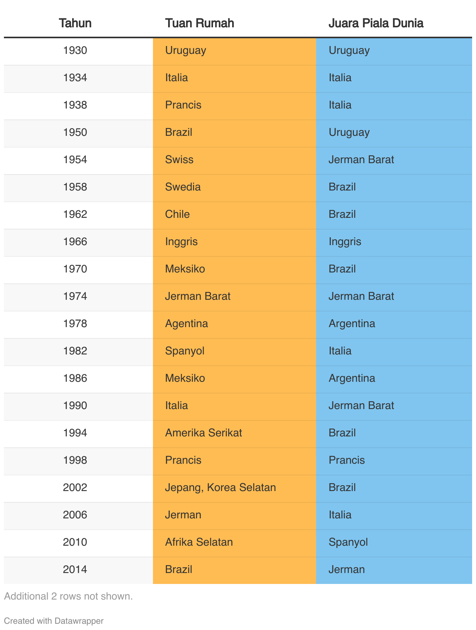This screenshot has width=476, height=630.
Task: Select the Afrika Selatan host cell
Action: tap(234, 543)
